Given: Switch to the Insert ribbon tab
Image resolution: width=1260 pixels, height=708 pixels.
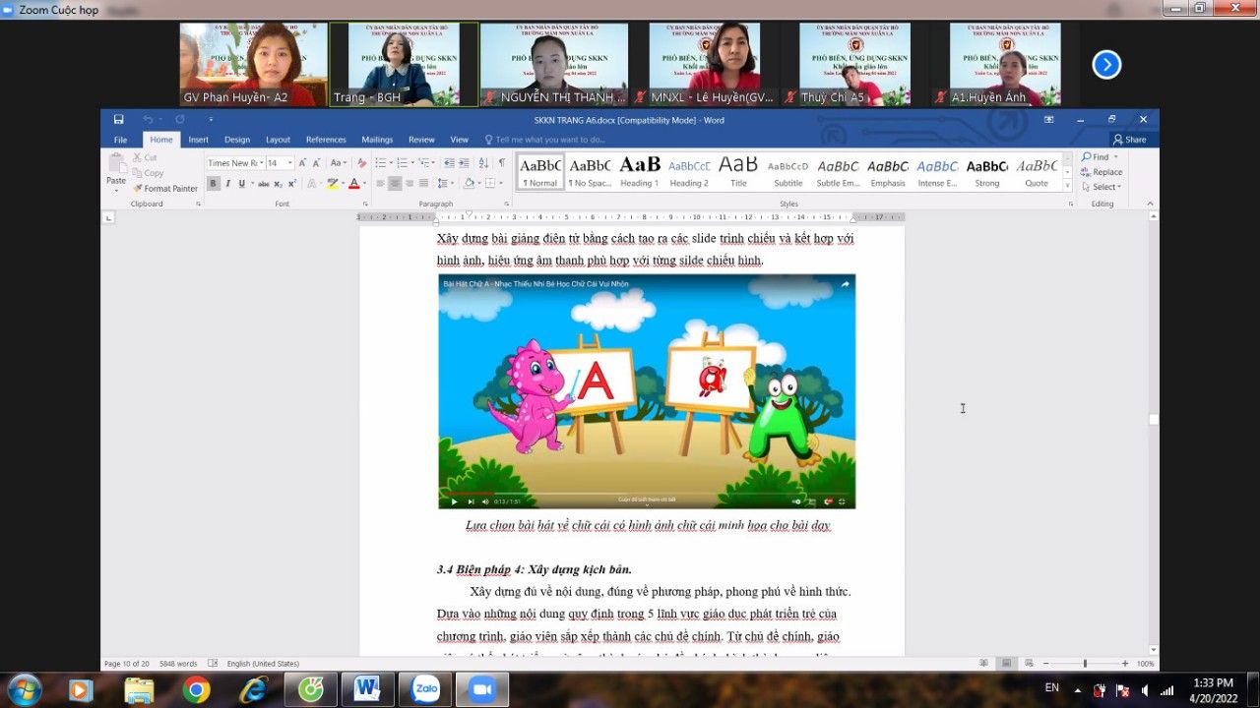Looking at the screenshot, I should [198, 140].
